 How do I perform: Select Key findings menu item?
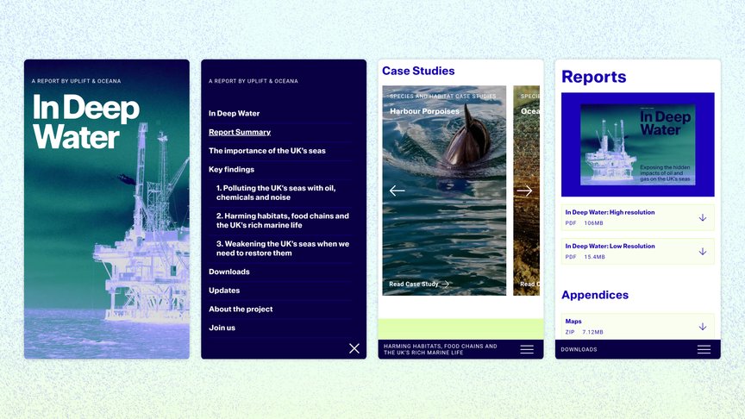pos(231,169)
